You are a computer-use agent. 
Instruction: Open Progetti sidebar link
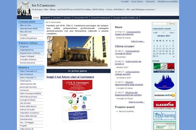pos(24,126)
